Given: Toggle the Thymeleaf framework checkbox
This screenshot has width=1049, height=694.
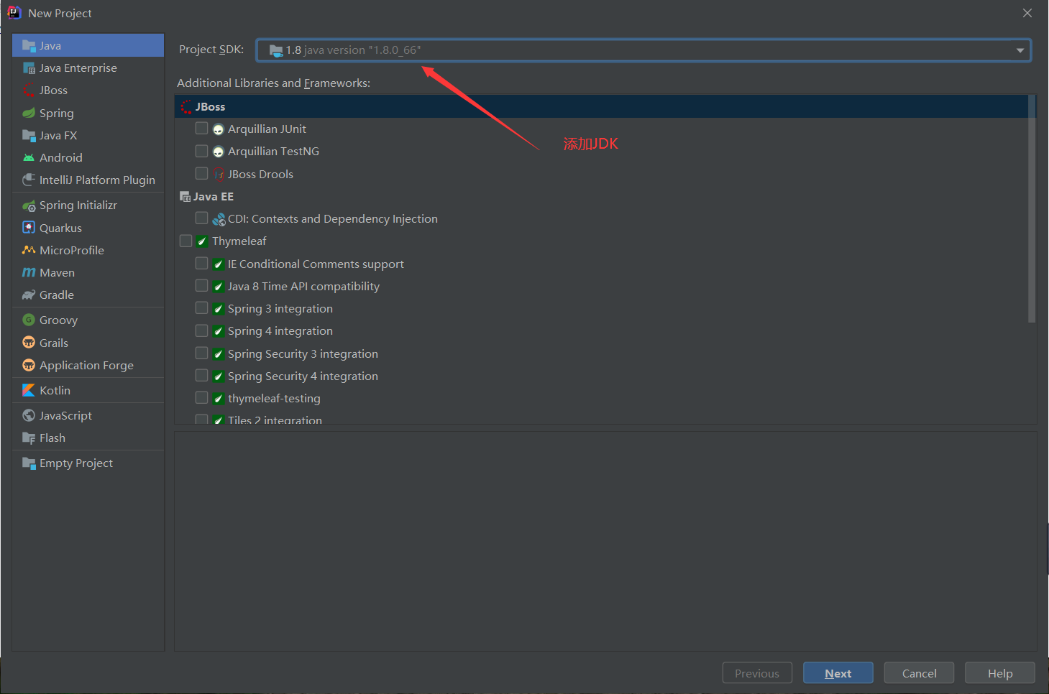Looking at the screenshot, I should pyautogui.click(x=186, y=241).
